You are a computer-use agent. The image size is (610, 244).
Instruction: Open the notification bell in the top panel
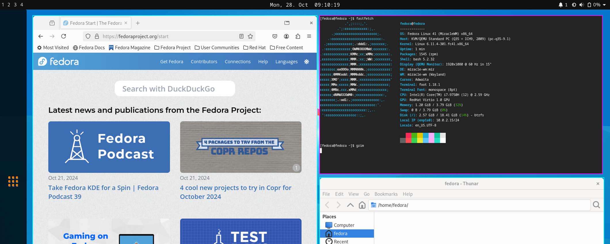coord(561,5)
